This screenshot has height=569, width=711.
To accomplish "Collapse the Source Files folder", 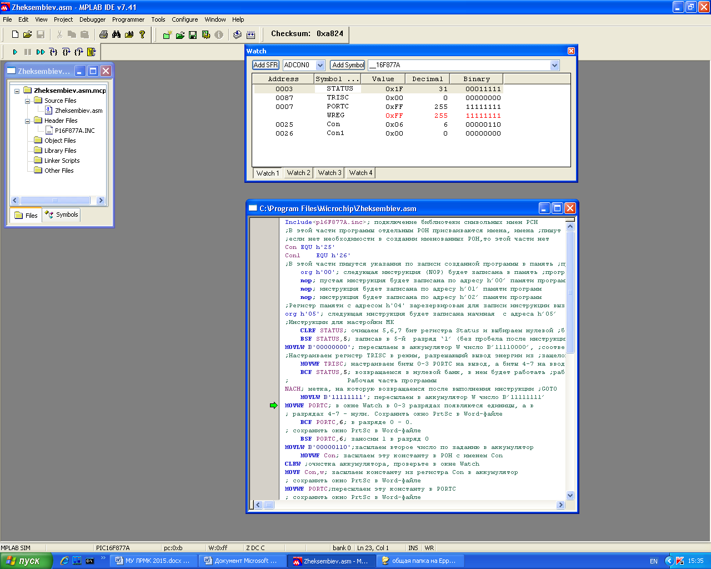I will pyautogui.click(x=27, y=101).
